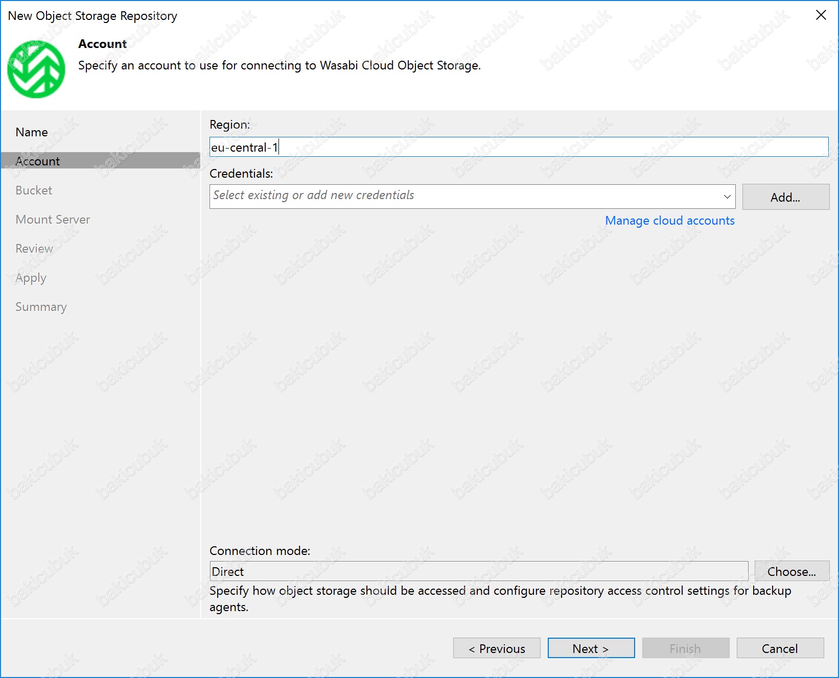Jump to the Bucket step
This screenshot has height=678, width=839.
click(x=34, y=190)
